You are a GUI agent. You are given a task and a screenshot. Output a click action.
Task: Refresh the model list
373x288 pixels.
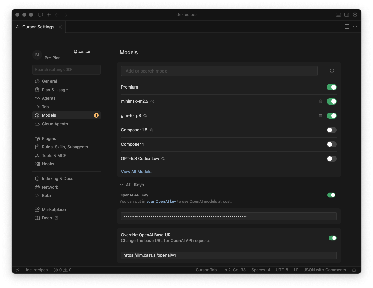pos(332,71)
